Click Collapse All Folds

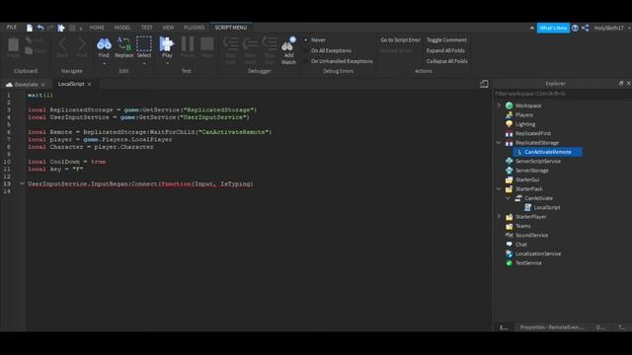click(447, 61)
